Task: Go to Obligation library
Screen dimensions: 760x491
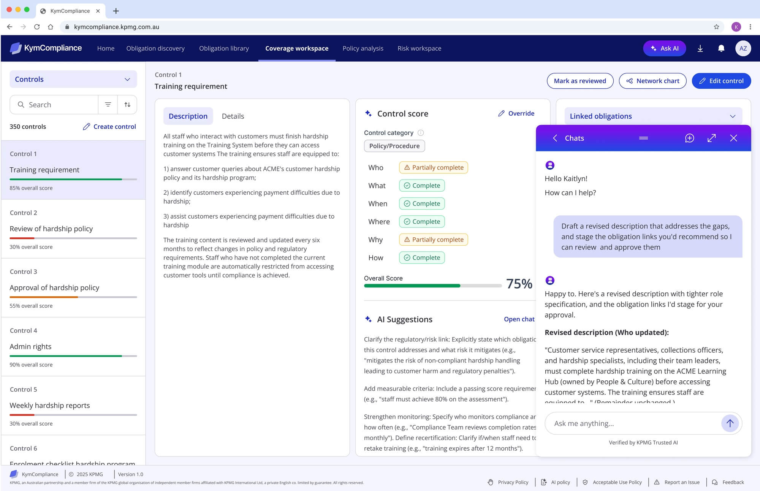Action: click(x=224, y=48)
